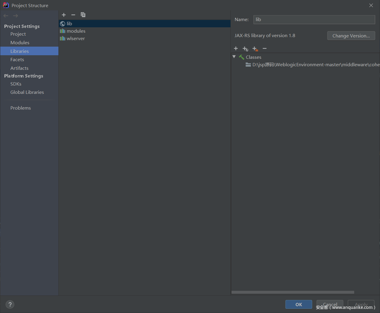Collapse the Classes tree node
This screenshot has width=380, height=313.
coord(234,57)
